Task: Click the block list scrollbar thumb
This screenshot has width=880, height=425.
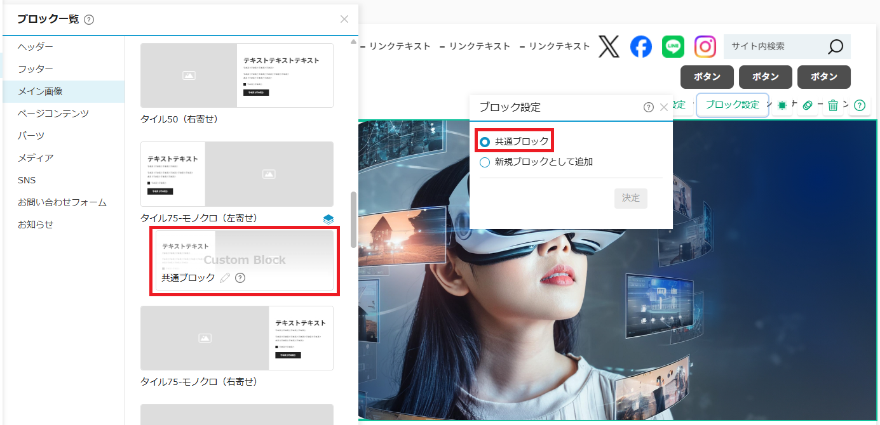Action: (x=354, y=219)
